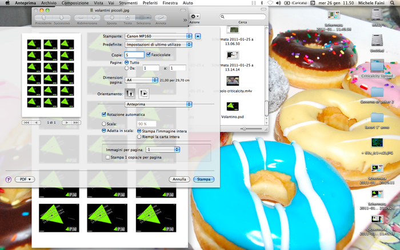The height and width of the screenshot is (250, 400).
Task: Disable Rotazione automatica checkbox
Action: 104,114
